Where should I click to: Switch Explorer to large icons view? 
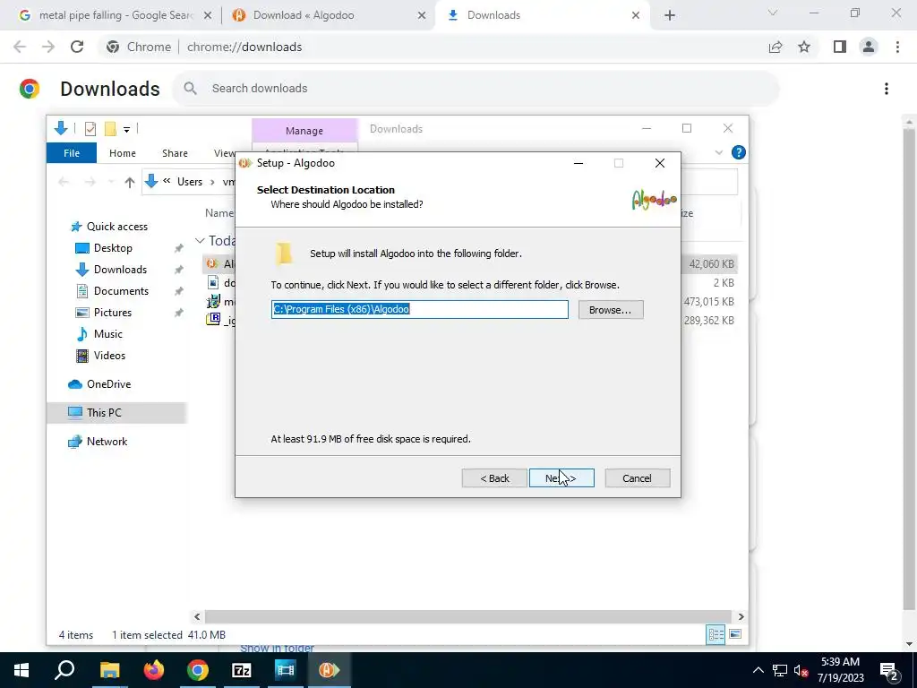coord(735,635)
